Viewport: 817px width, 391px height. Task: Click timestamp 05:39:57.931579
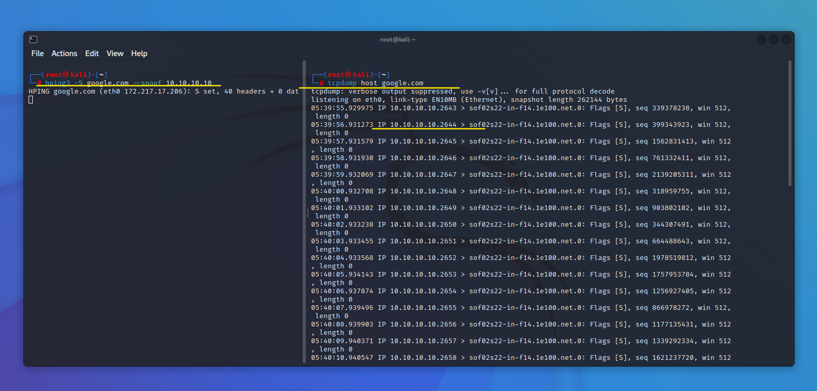pos(342,141)
